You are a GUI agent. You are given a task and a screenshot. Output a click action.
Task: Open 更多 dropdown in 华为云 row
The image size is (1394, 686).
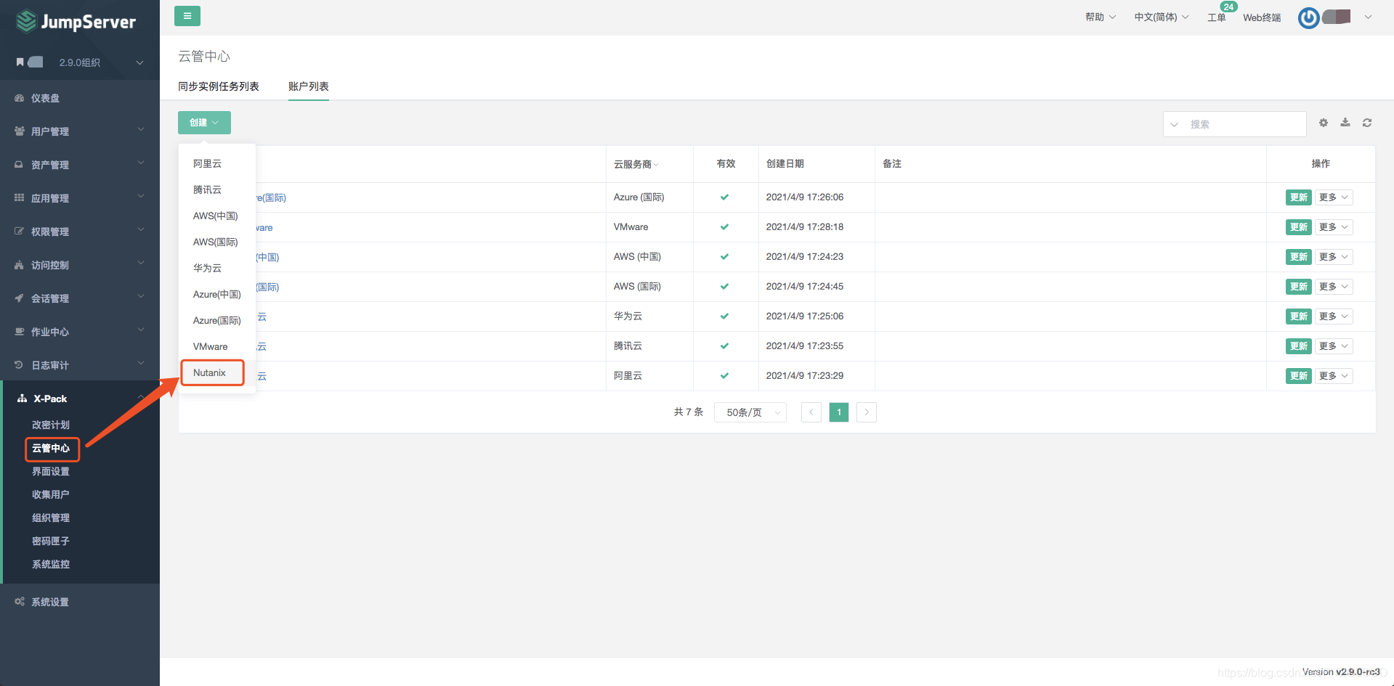[1334, 317]
